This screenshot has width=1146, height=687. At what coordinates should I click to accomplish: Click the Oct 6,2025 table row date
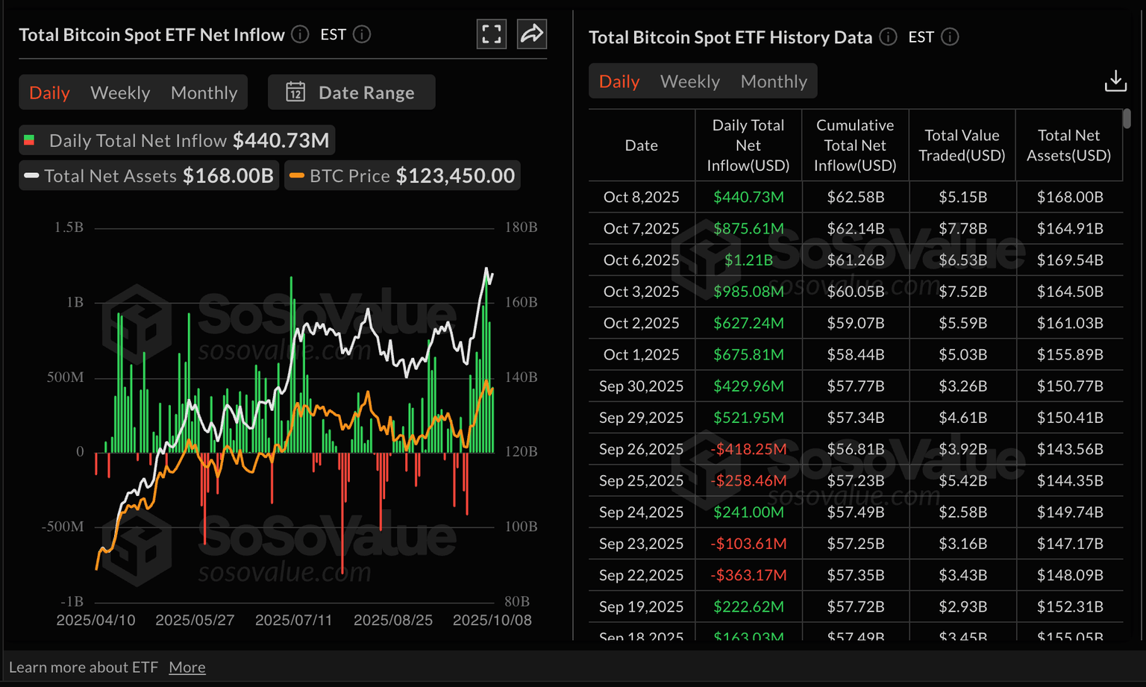[641, 260]
